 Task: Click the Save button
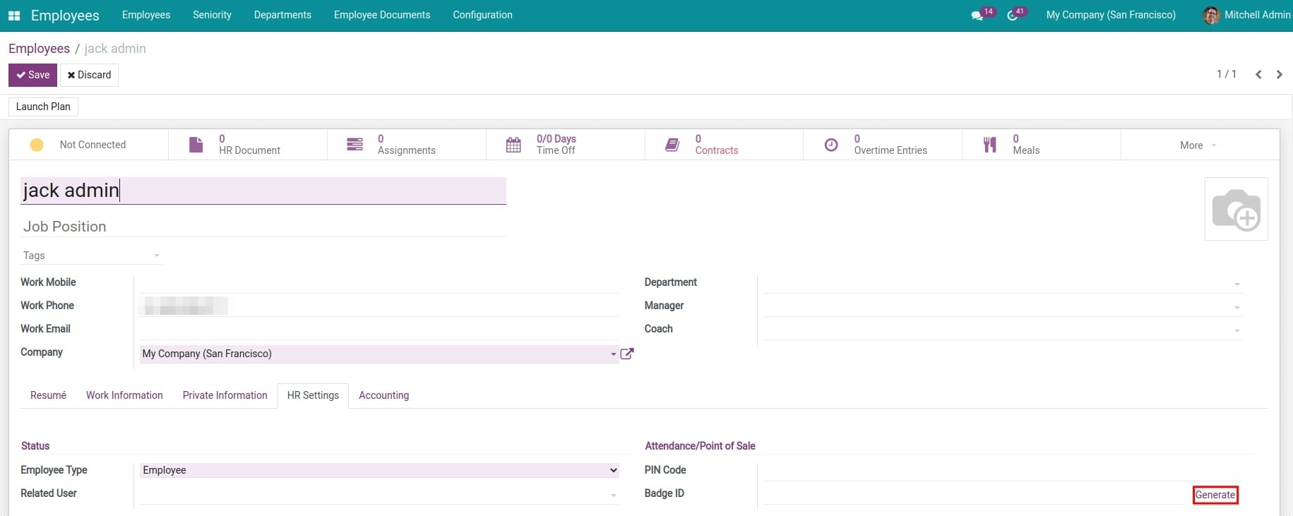pyautogui.click(x=32, y=75)
